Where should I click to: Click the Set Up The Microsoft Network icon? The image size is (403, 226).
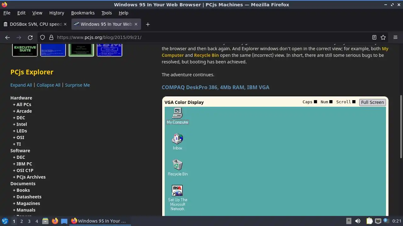tap(178, 198)
